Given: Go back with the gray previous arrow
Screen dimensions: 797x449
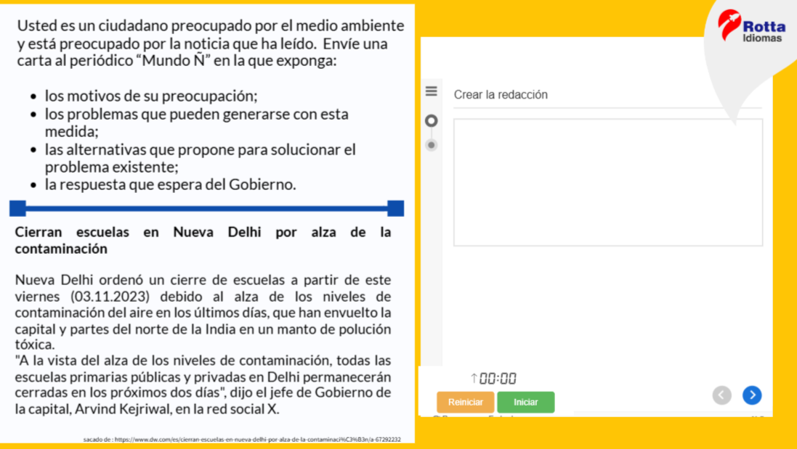Looking at the screenshot, I should tap(721, 395).
